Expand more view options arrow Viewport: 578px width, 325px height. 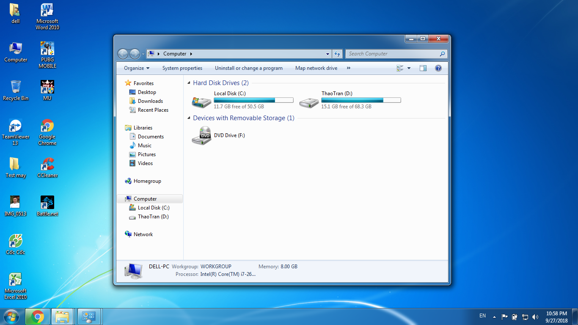point(409,68)
